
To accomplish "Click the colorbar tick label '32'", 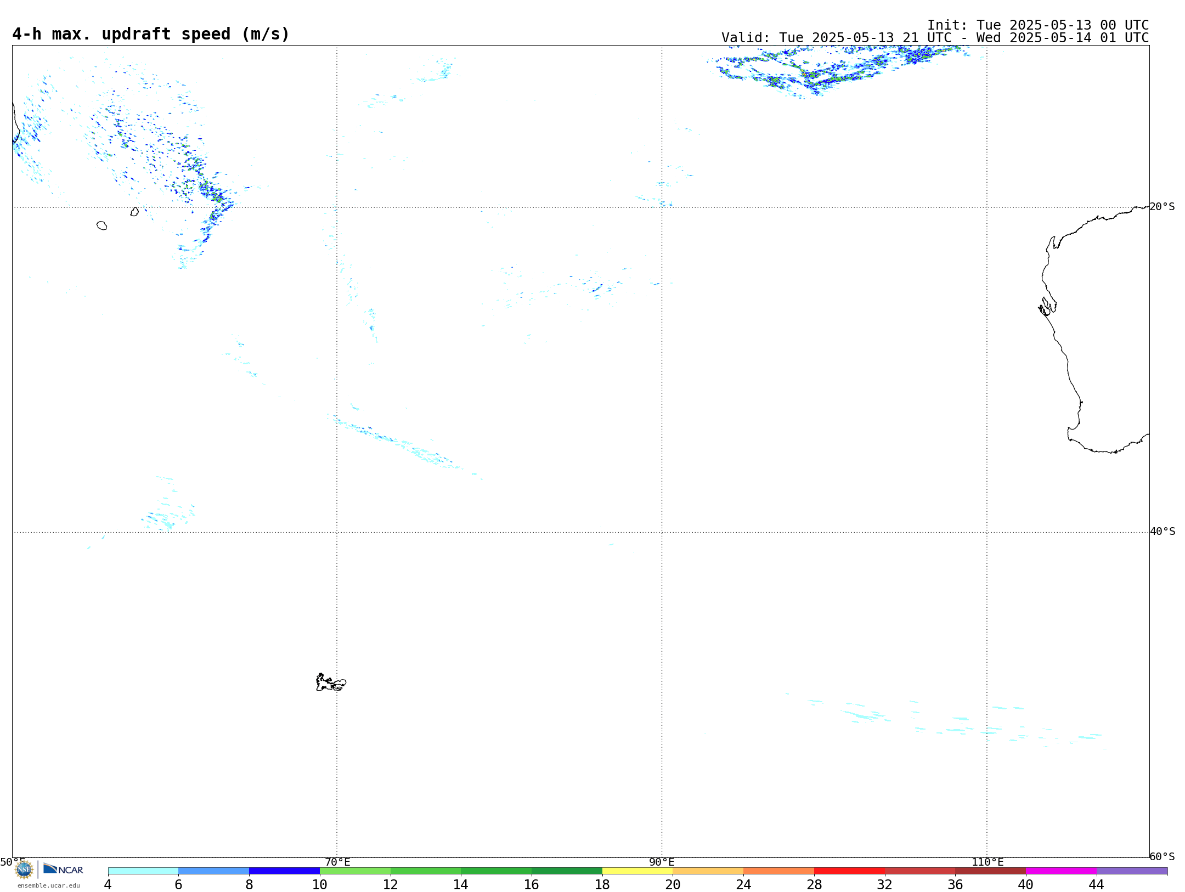I will coord(885,884).
